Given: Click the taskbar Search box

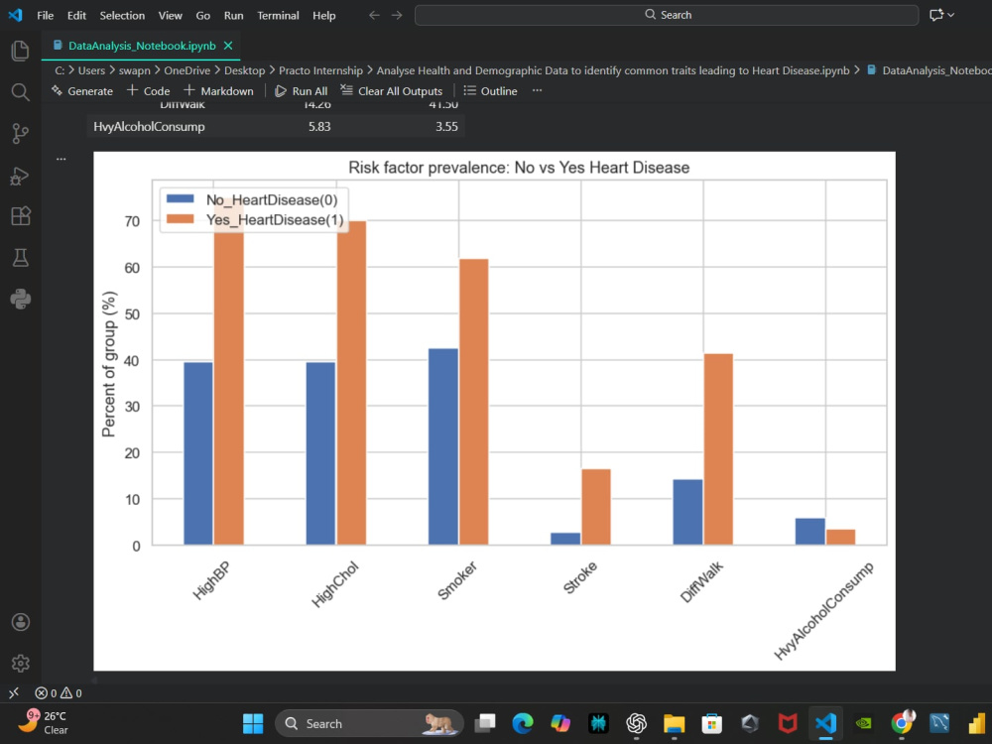Looking at the screenshot, I should point(369,723).
